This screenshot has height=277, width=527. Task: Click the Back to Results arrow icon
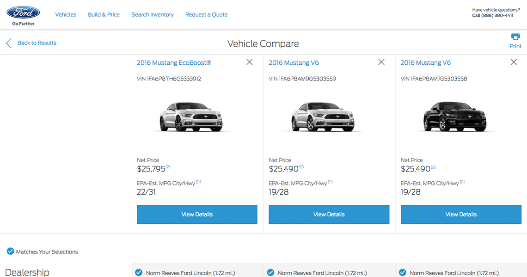[x=8, y=43]
